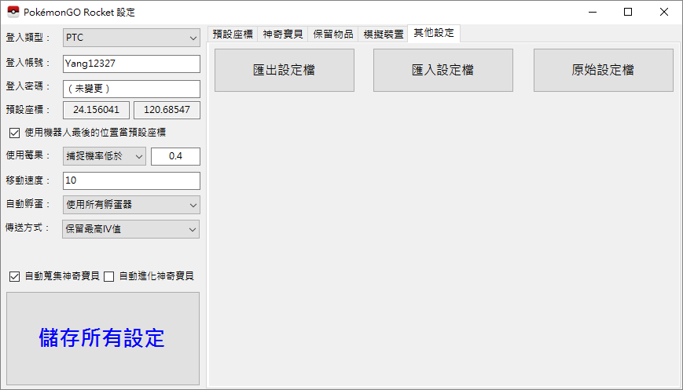
Task: Open the 登入類型 PTC dropdown
Action: (131, 38)
